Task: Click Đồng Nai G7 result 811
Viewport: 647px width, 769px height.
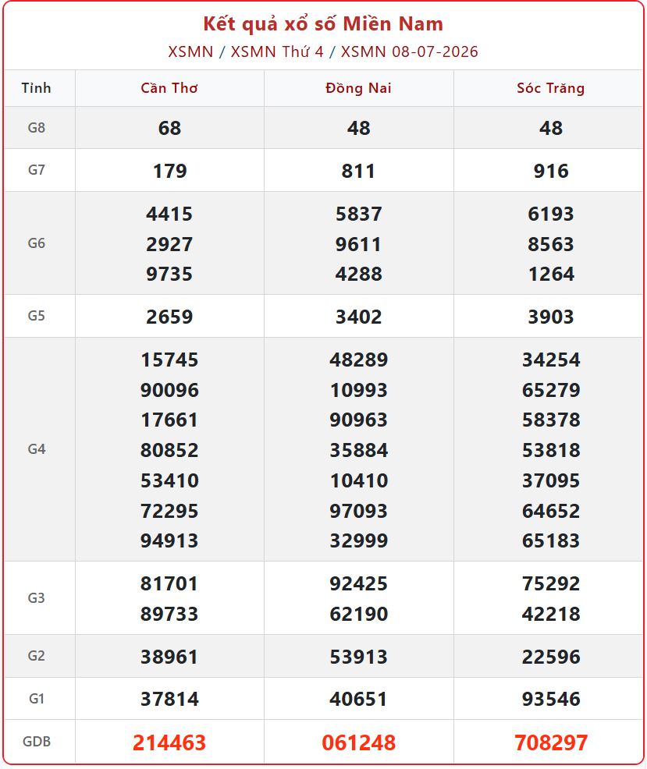Action: pos(358,171)
